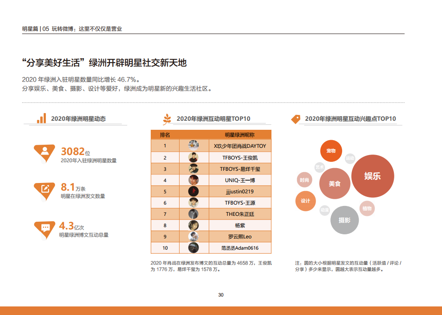Click the grey 摄影 bubble
Viewport: 442px width, 315px height.
point(344,220)
